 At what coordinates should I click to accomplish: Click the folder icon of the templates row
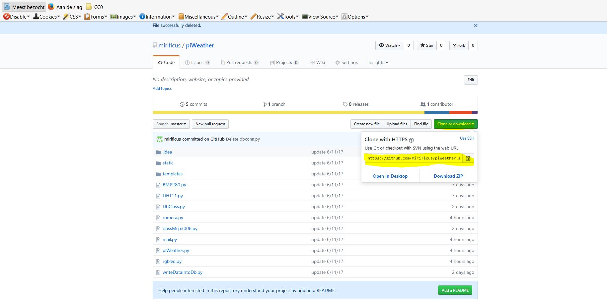click(158, 174)
